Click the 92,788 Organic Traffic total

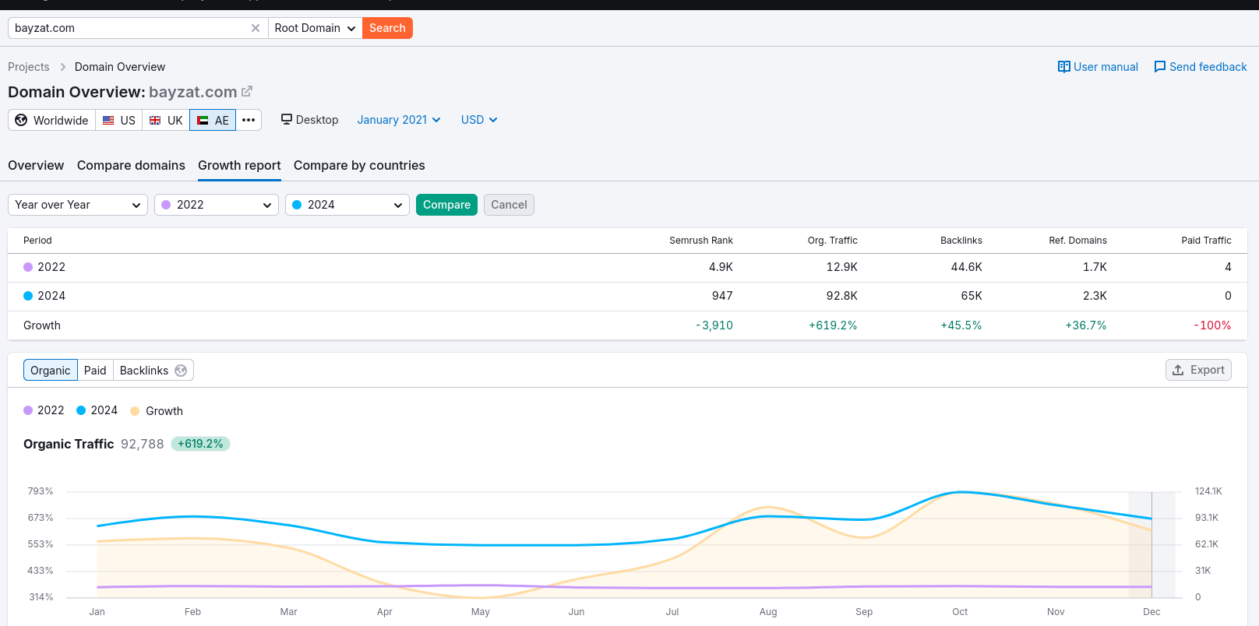[143, 444]
